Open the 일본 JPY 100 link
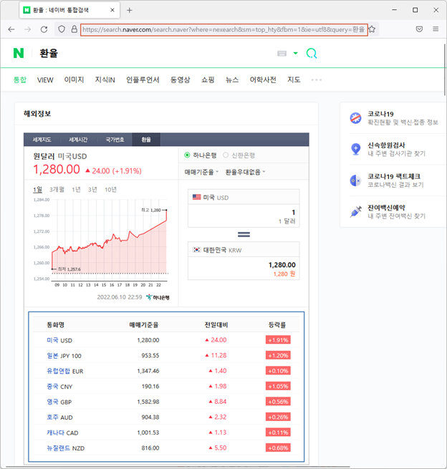This screenshot has width=447, height=469. (64, 356)
